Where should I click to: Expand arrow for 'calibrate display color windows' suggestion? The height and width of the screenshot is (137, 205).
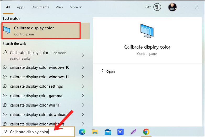[x=83, y=124]
